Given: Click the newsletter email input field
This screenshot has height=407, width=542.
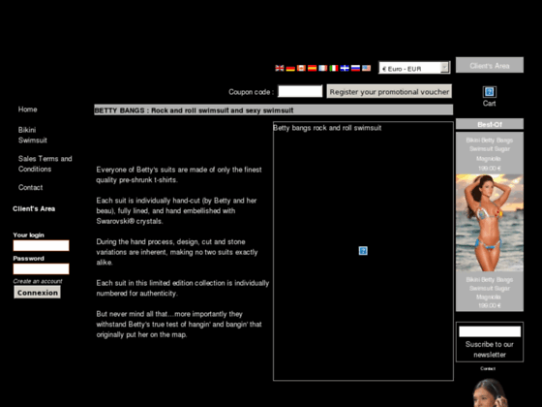Looking at the screenshot, I should (x=490, y=331).
